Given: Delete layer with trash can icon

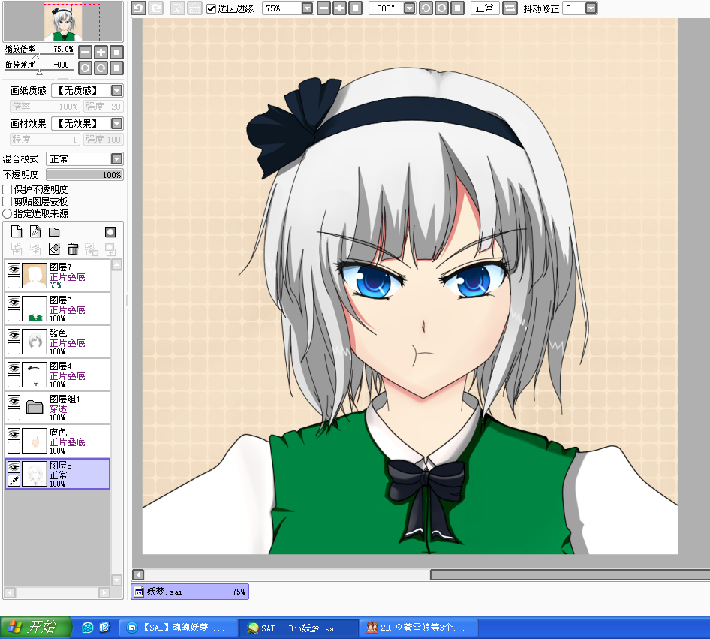Looking at the screenshot, I should click(73, 249).
